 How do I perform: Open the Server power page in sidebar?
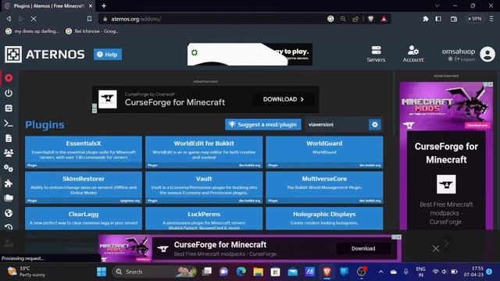tap(9, 93)
